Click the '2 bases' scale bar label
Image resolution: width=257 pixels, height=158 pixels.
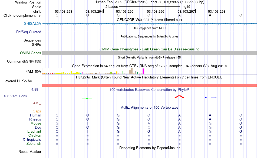click(x=111, y=7)
